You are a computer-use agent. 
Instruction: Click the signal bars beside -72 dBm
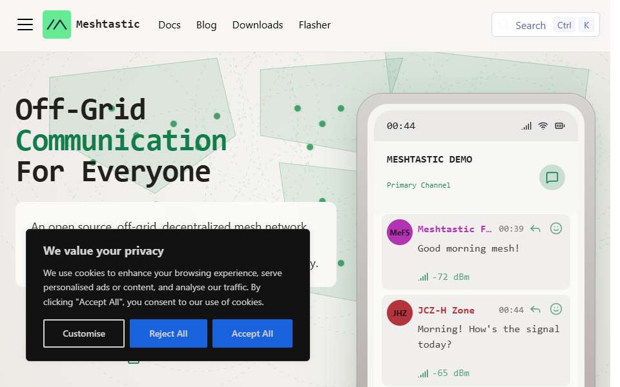pyautogui.click(x=423, y=277)
